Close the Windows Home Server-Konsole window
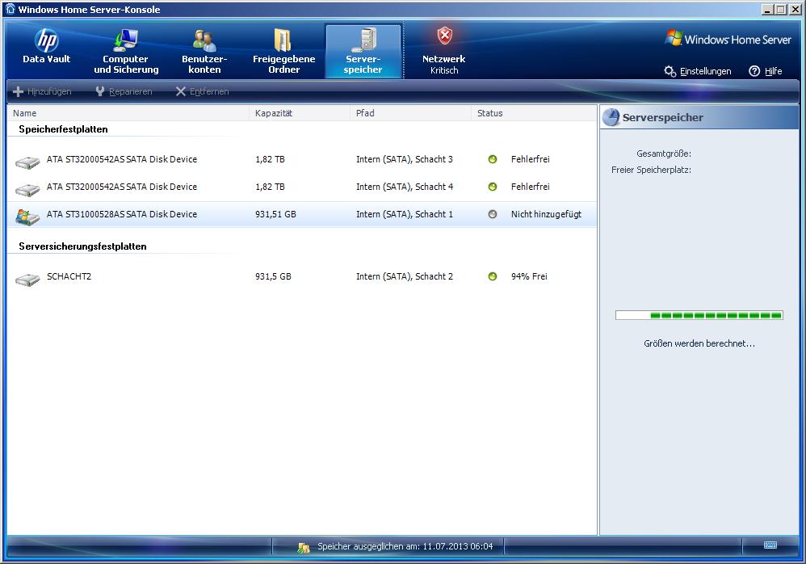 [x=795, y=9]
